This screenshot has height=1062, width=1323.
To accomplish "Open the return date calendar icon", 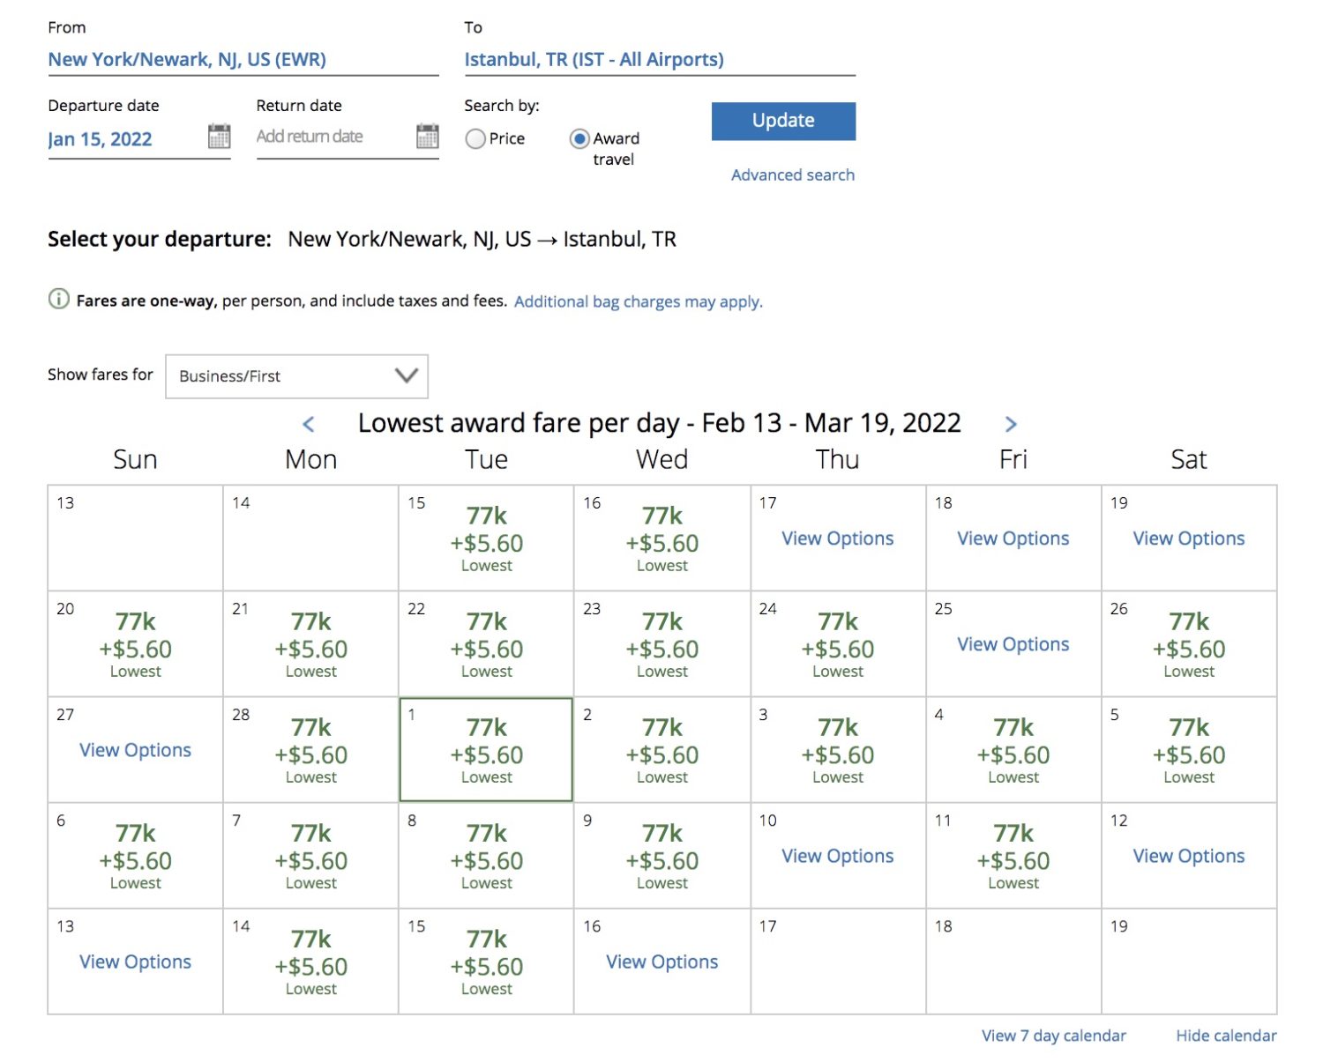I will [x=427, y=137].
